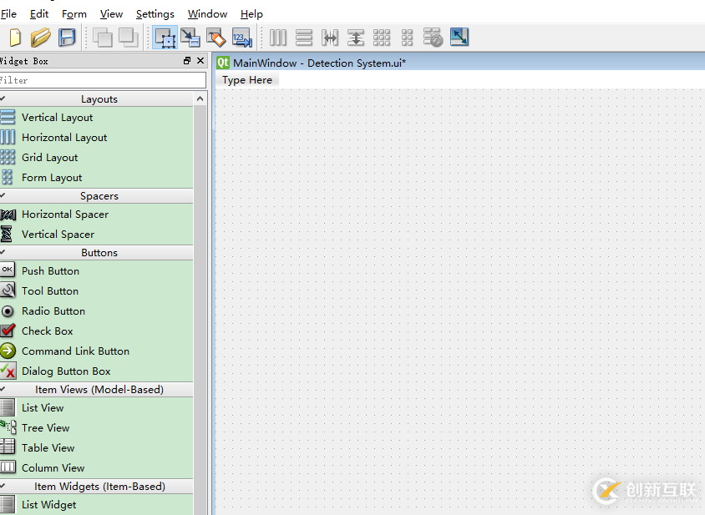This screenshot has height=515, width=705.
Task: Collapse the Spacers category
Action: pos(97,196)
